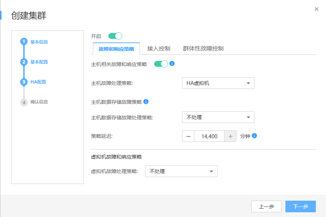Click info icon beside 主机数据存储故障策略

click(146, 102)
